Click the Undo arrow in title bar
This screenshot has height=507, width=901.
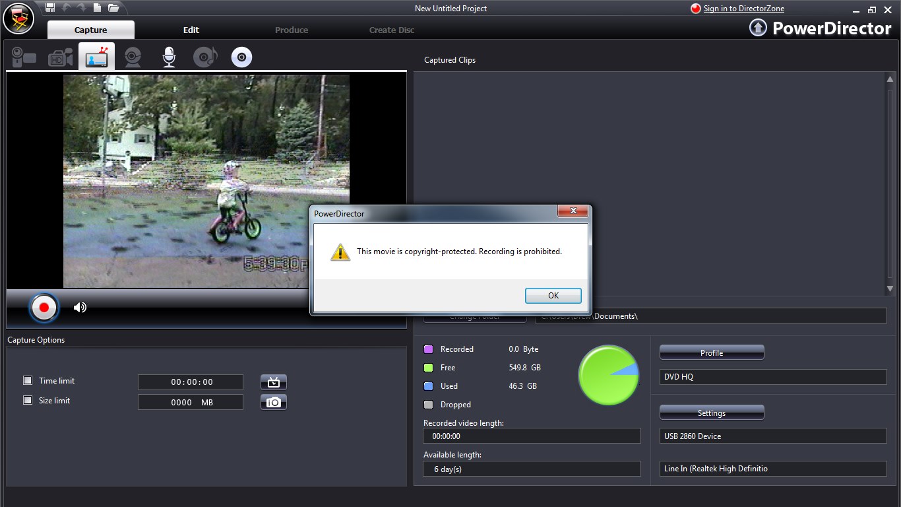pyautogui.click(x=66, y=8)
